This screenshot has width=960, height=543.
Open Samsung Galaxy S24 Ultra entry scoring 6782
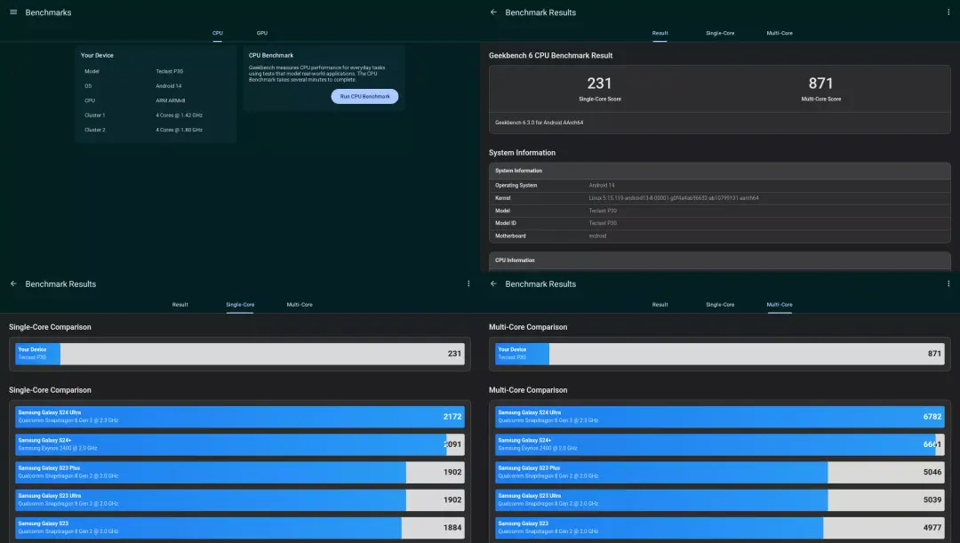point(719,417)
